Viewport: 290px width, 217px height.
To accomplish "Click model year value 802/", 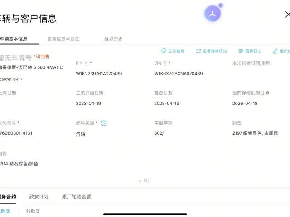I will tap(159, 133).
